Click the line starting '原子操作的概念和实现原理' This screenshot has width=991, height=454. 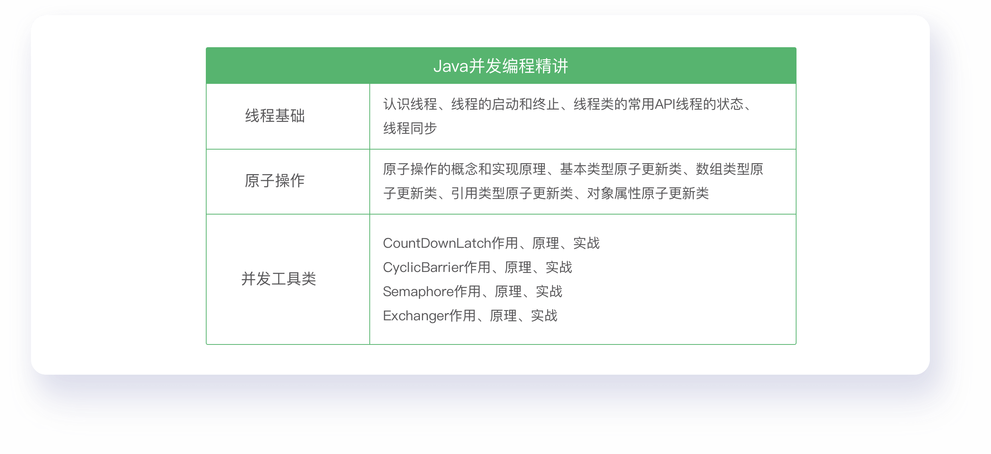tap(573, 169)
